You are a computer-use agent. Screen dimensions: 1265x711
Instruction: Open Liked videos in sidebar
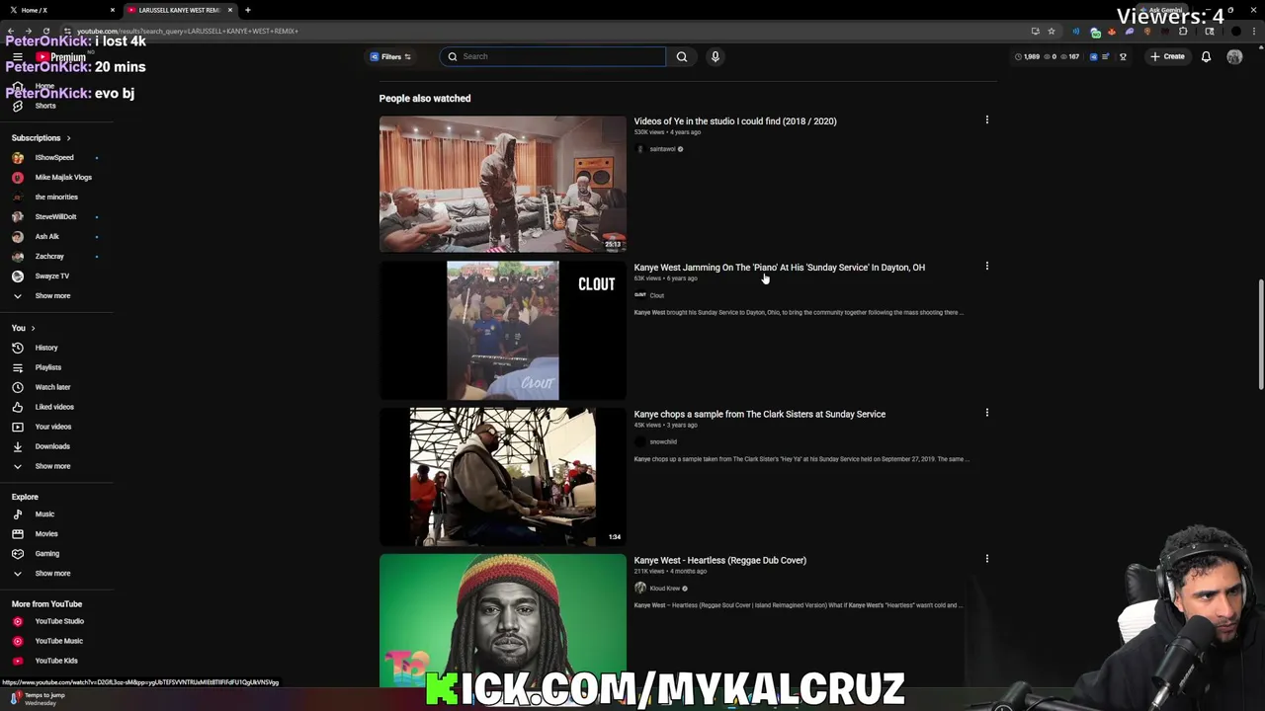(56, 407)
